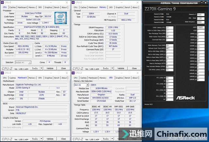209x142 pixels.
Task: Click the RAS# Active Time (tRAS) field in ASRock
Action: point(169,37)
